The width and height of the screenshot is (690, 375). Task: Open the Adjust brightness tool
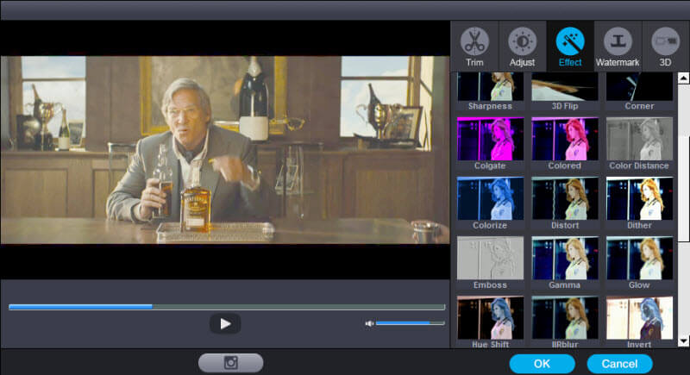pos(522,47)
